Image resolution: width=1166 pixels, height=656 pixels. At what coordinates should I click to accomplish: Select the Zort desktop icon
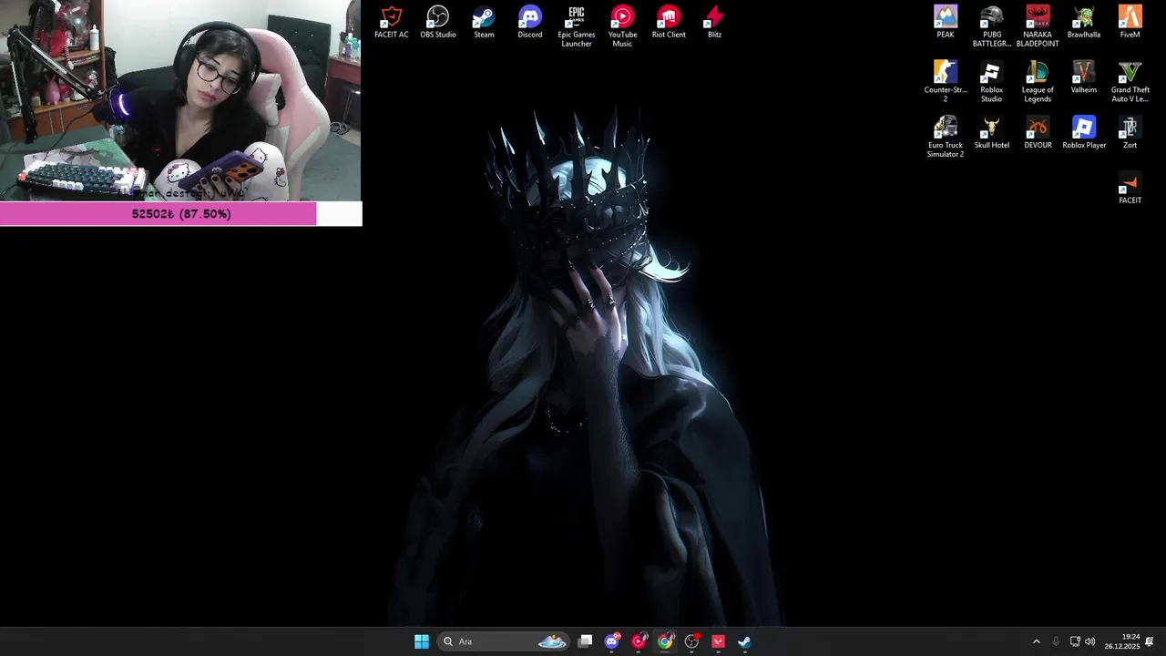point(1130,134)
